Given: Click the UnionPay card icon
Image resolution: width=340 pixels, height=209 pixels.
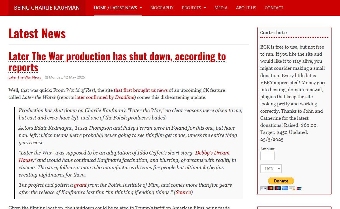Looking at the screenshot, I should coord(299,188).
